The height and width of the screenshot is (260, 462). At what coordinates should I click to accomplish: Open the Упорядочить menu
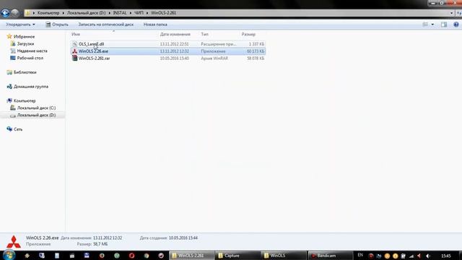point(20,25)
